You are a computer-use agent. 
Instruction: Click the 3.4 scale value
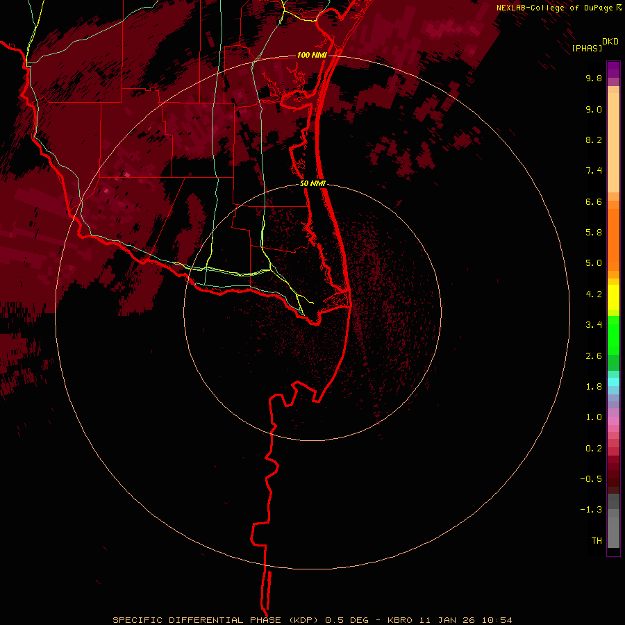tap(594, 325)
